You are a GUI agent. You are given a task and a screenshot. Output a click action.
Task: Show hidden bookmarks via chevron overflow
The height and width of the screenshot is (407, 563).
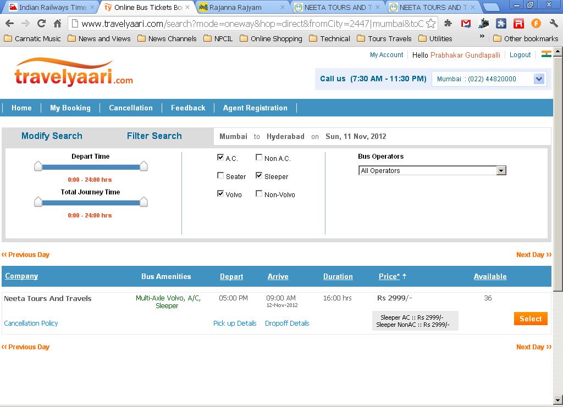point(482,37)
